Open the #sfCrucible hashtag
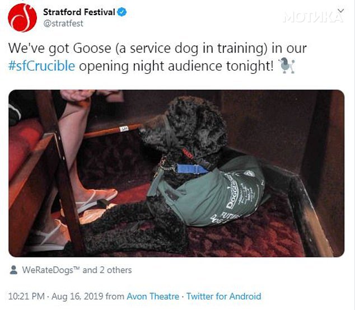The width and height of the screenshot is (355, 310). click(x=41, y=66)
